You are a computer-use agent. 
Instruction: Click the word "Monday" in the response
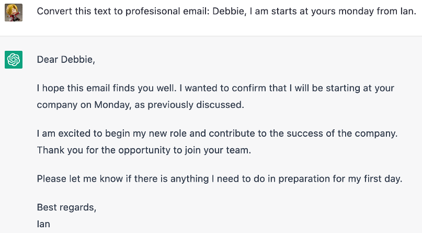(111, 105)
